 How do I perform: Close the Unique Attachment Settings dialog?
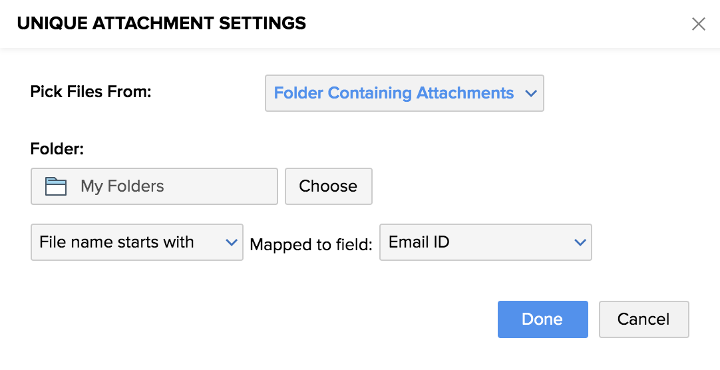(698, 25)
